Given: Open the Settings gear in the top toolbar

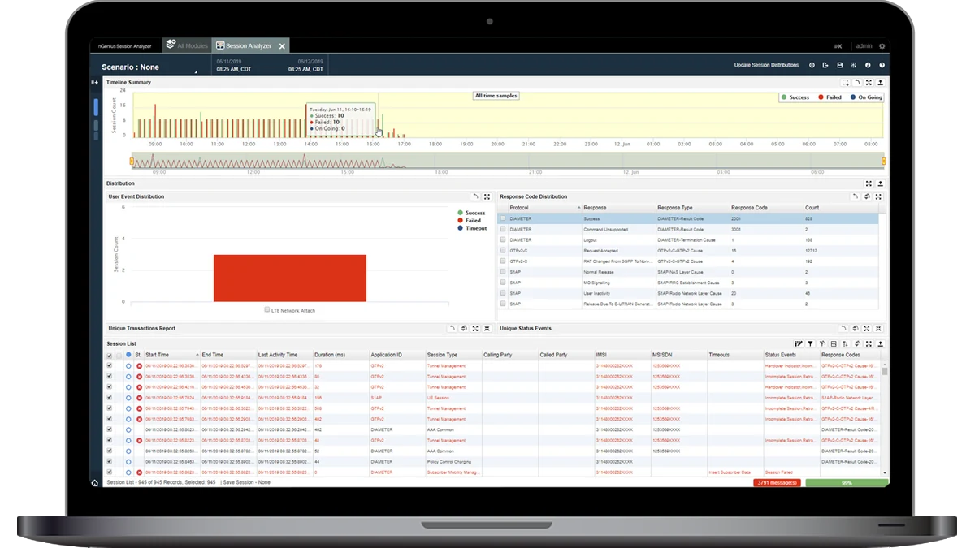Looking at the screenshot, I should click(812, 65).
